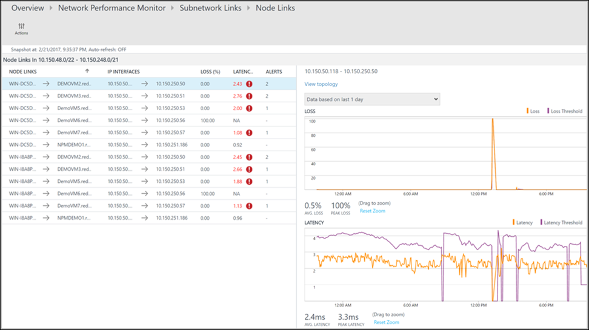This screenshot has height=330, width=589.
Task: Click the red alert icon beside latency 2.66
Action: point(249,169)
